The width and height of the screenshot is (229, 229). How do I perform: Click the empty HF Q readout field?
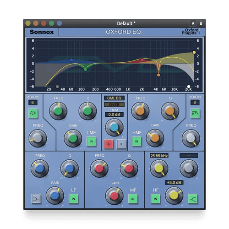(189, 156)
